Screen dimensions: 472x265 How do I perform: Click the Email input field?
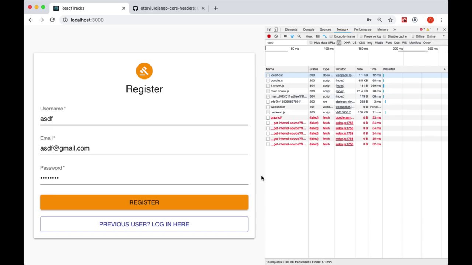pos(144,148)
